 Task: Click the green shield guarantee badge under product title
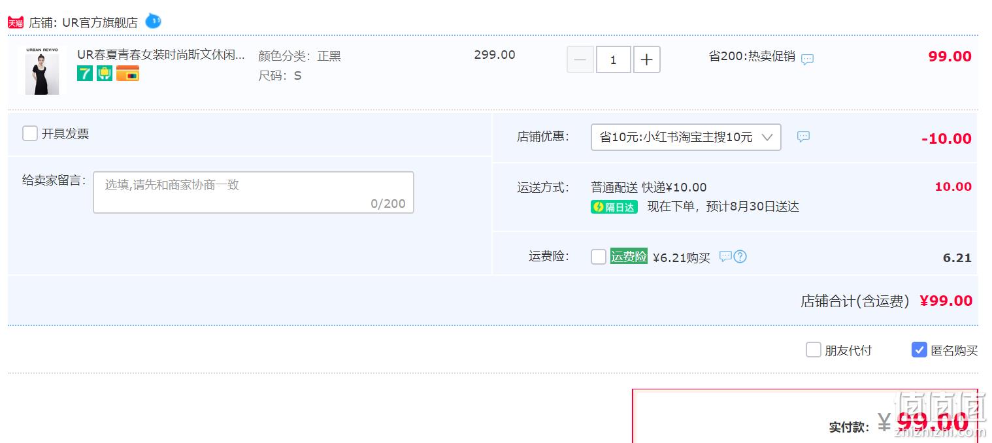[105, 73]
